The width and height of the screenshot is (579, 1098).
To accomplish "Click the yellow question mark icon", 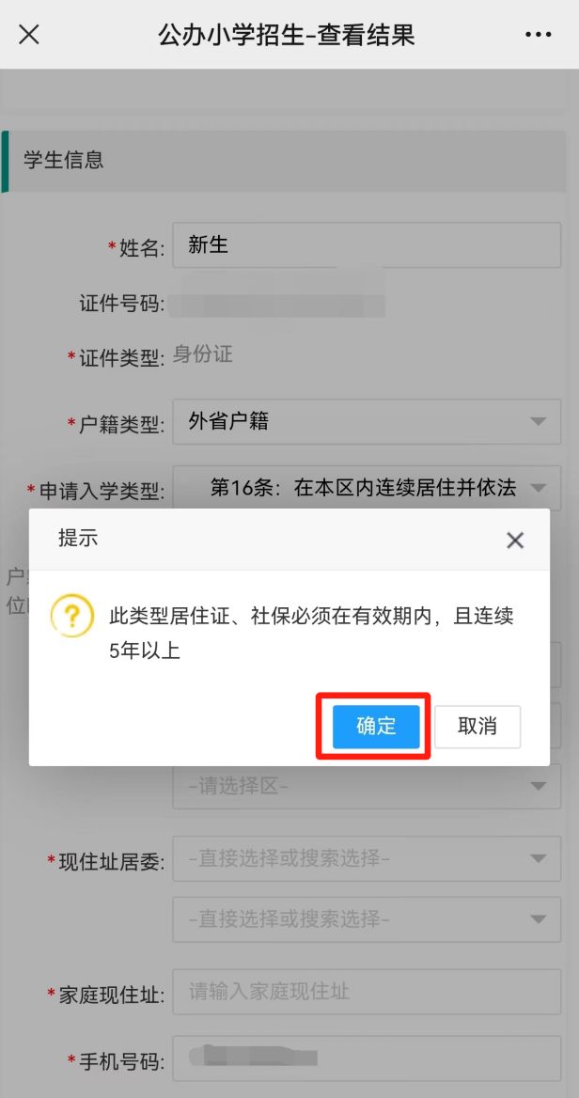I will (x=72, y=616).
